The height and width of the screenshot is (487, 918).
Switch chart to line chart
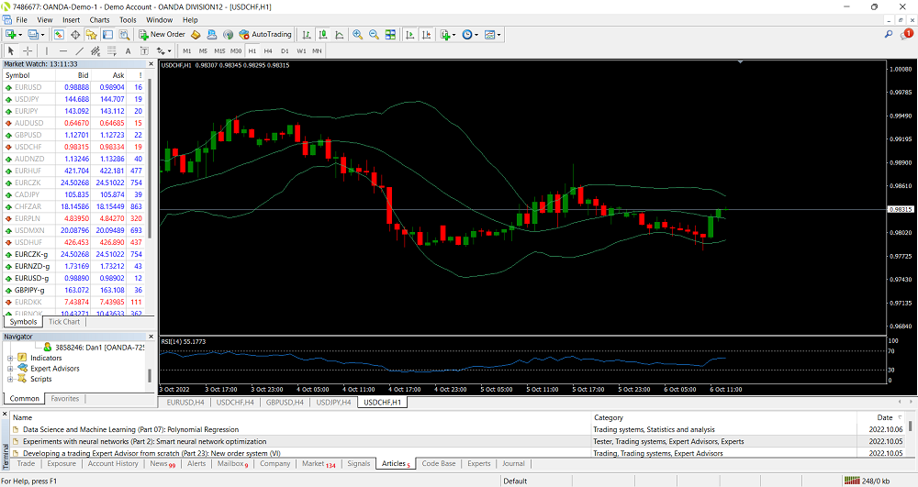pos(339,35)
